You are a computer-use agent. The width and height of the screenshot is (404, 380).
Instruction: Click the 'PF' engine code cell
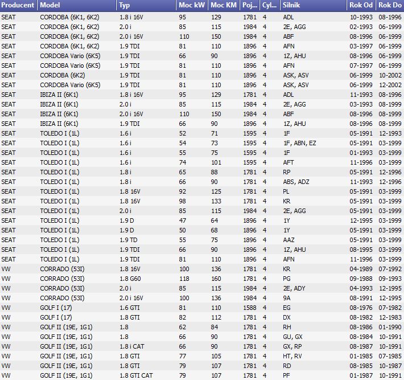[x=287, y=375]
